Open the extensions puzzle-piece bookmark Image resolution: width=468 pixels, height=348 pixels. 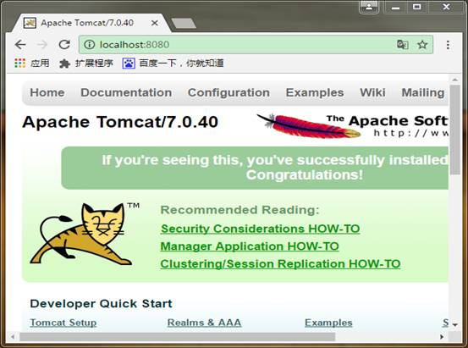click(x=64, y=64)
